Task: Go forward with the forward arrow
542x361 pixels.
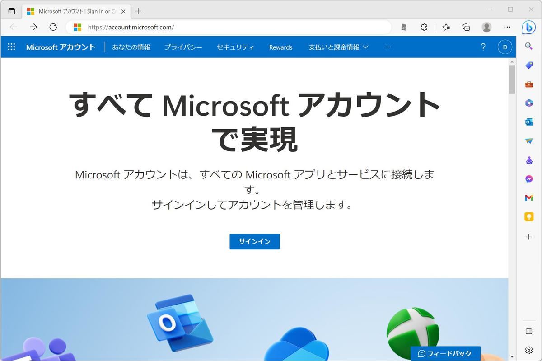Action: (33, 27)
